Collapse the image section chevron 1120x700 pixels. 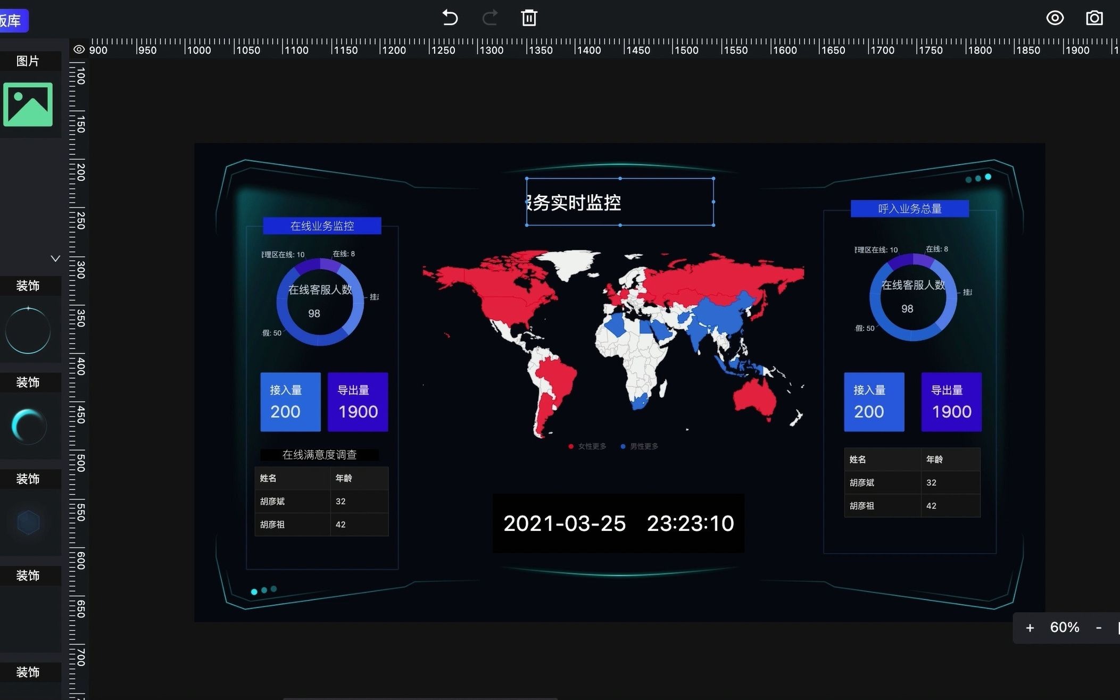tap(55, 259)
